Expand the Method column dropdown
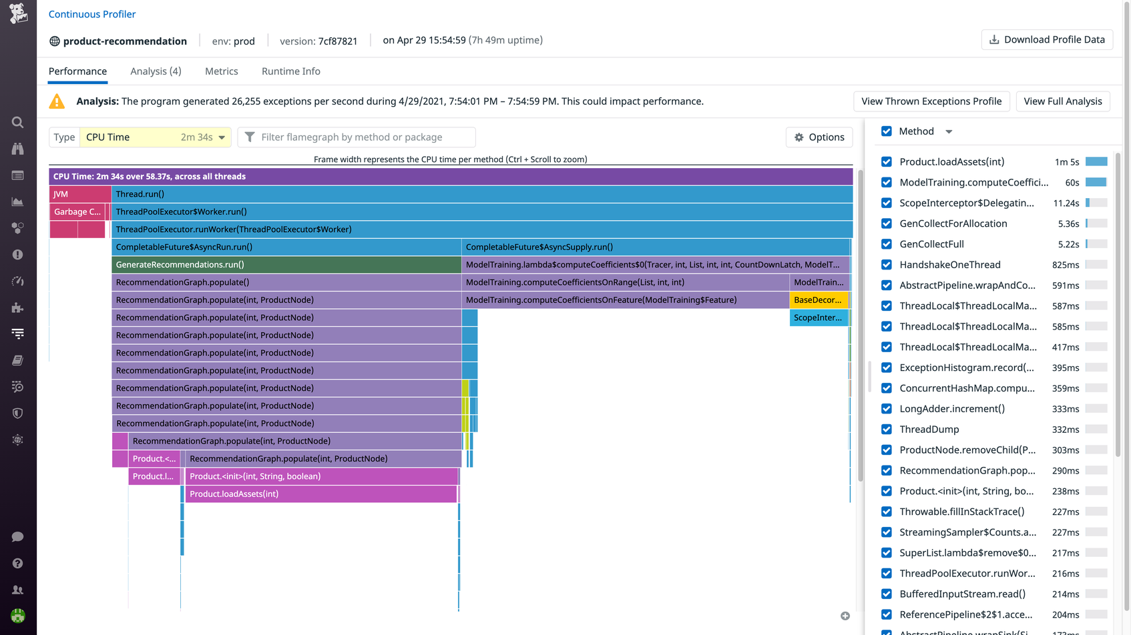 coord(949,131)
